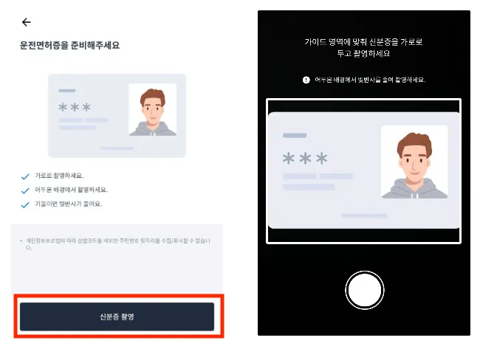This screenshot has width=480, height=346.
Task: Tap the small grey bar atop camera preview card
Action: (295, 135)
